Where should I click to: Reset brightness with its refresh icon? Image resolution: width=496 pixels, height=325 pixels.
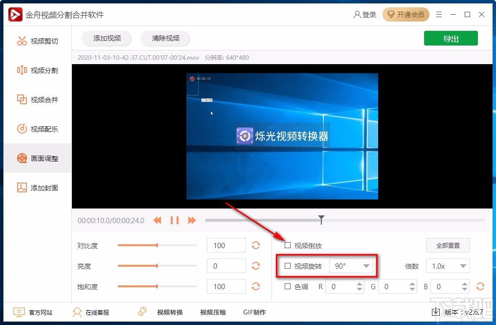(x=256, y=266)
